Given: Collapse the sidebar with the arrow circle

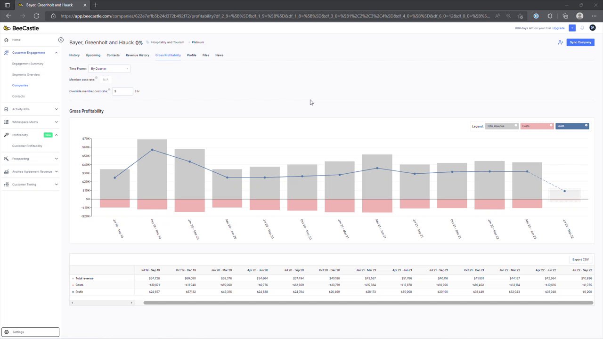Looking at the screenshot, I should pyautogui.click(x=61, y=40).
